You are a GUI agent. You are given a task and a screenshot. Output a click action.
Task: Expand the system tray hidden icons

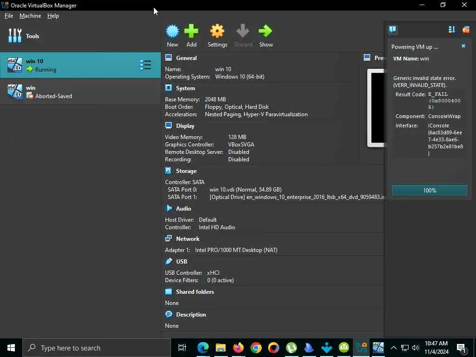393,348
